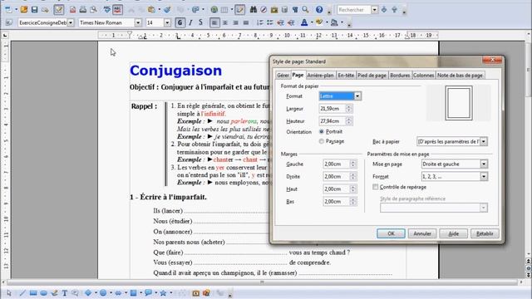Screen dimensions: 532x299
Task: Open the paragraph style dropdown ExerciceConsigneDeb
Action: click(71, 22)
